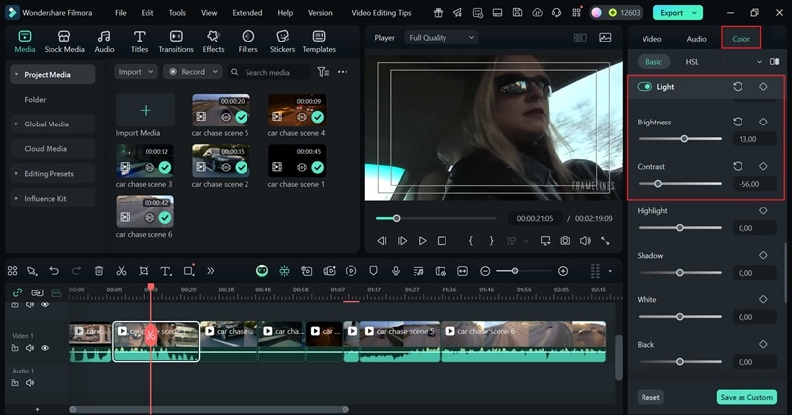Image resolution: width=792 pixels, height=415 pixels.
Task: Hide Video 1 track with eye icon
Action: coord(45,348)
